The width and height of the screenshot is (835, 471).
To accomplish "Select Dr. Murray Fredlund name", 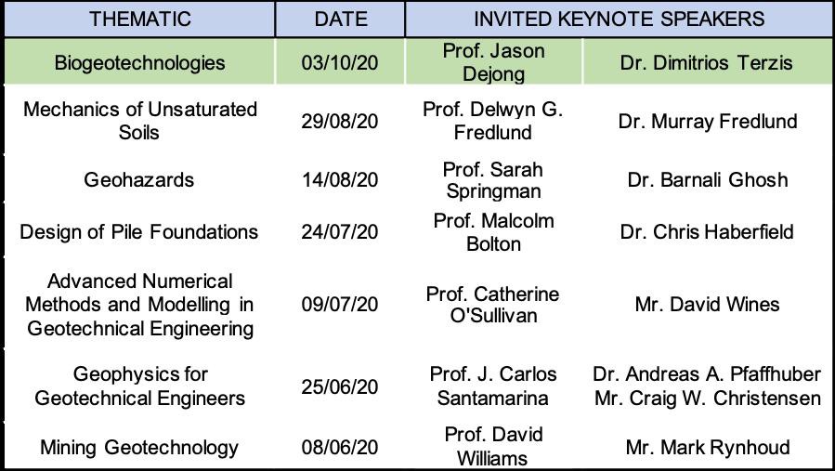I will click(x=707, y=122).
